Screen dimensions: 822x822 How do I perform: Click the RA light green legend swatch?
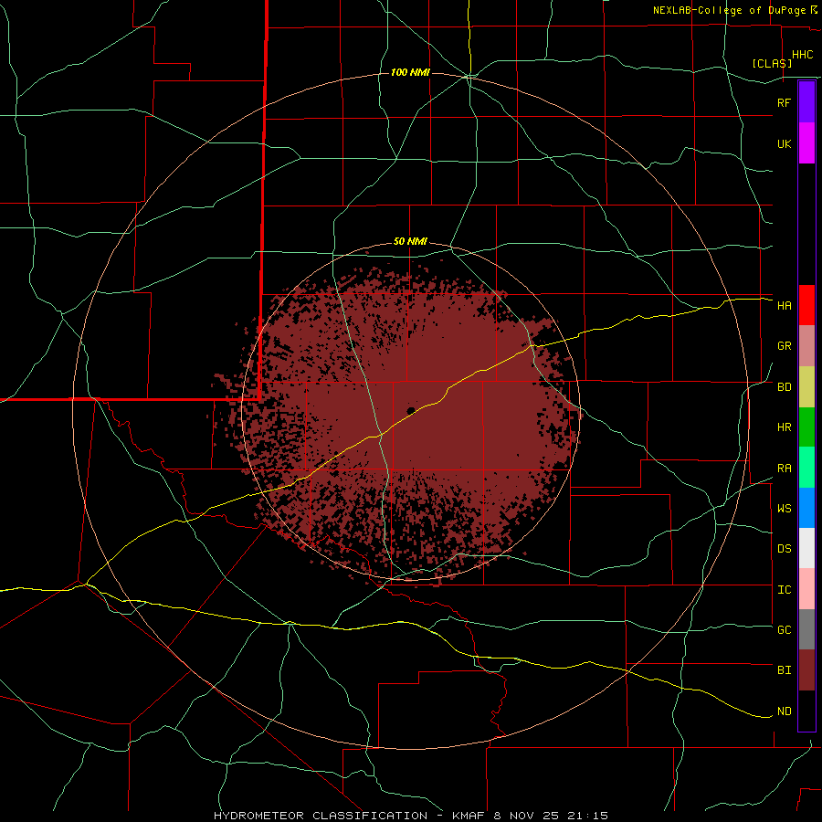806,468
